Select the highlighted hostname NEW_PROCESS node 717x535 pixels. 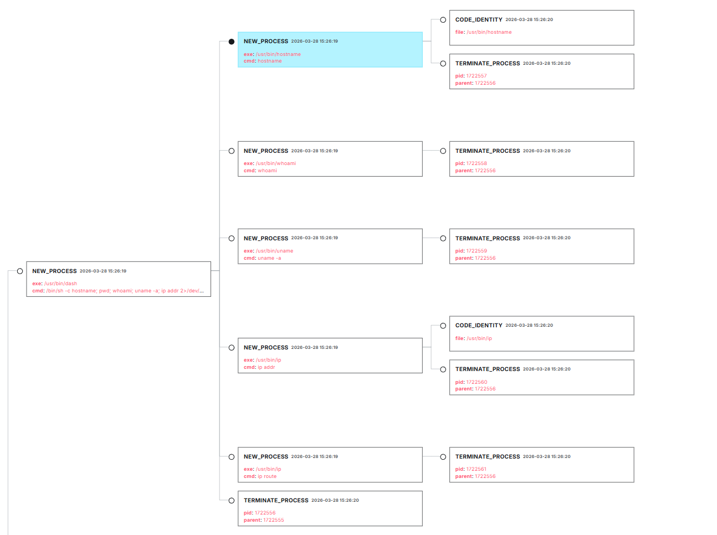tap(330, 49)
